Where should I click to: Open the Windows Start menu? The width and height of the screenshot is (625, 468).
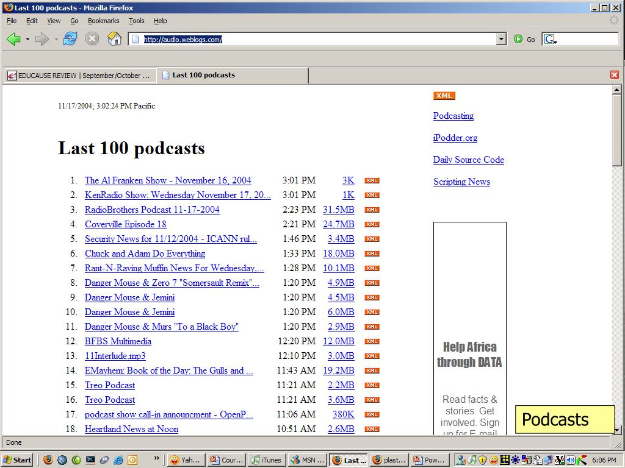pos(17,460)
